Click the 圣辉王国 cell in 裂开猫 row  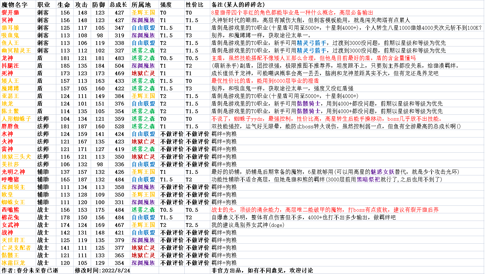click(144, 13)
